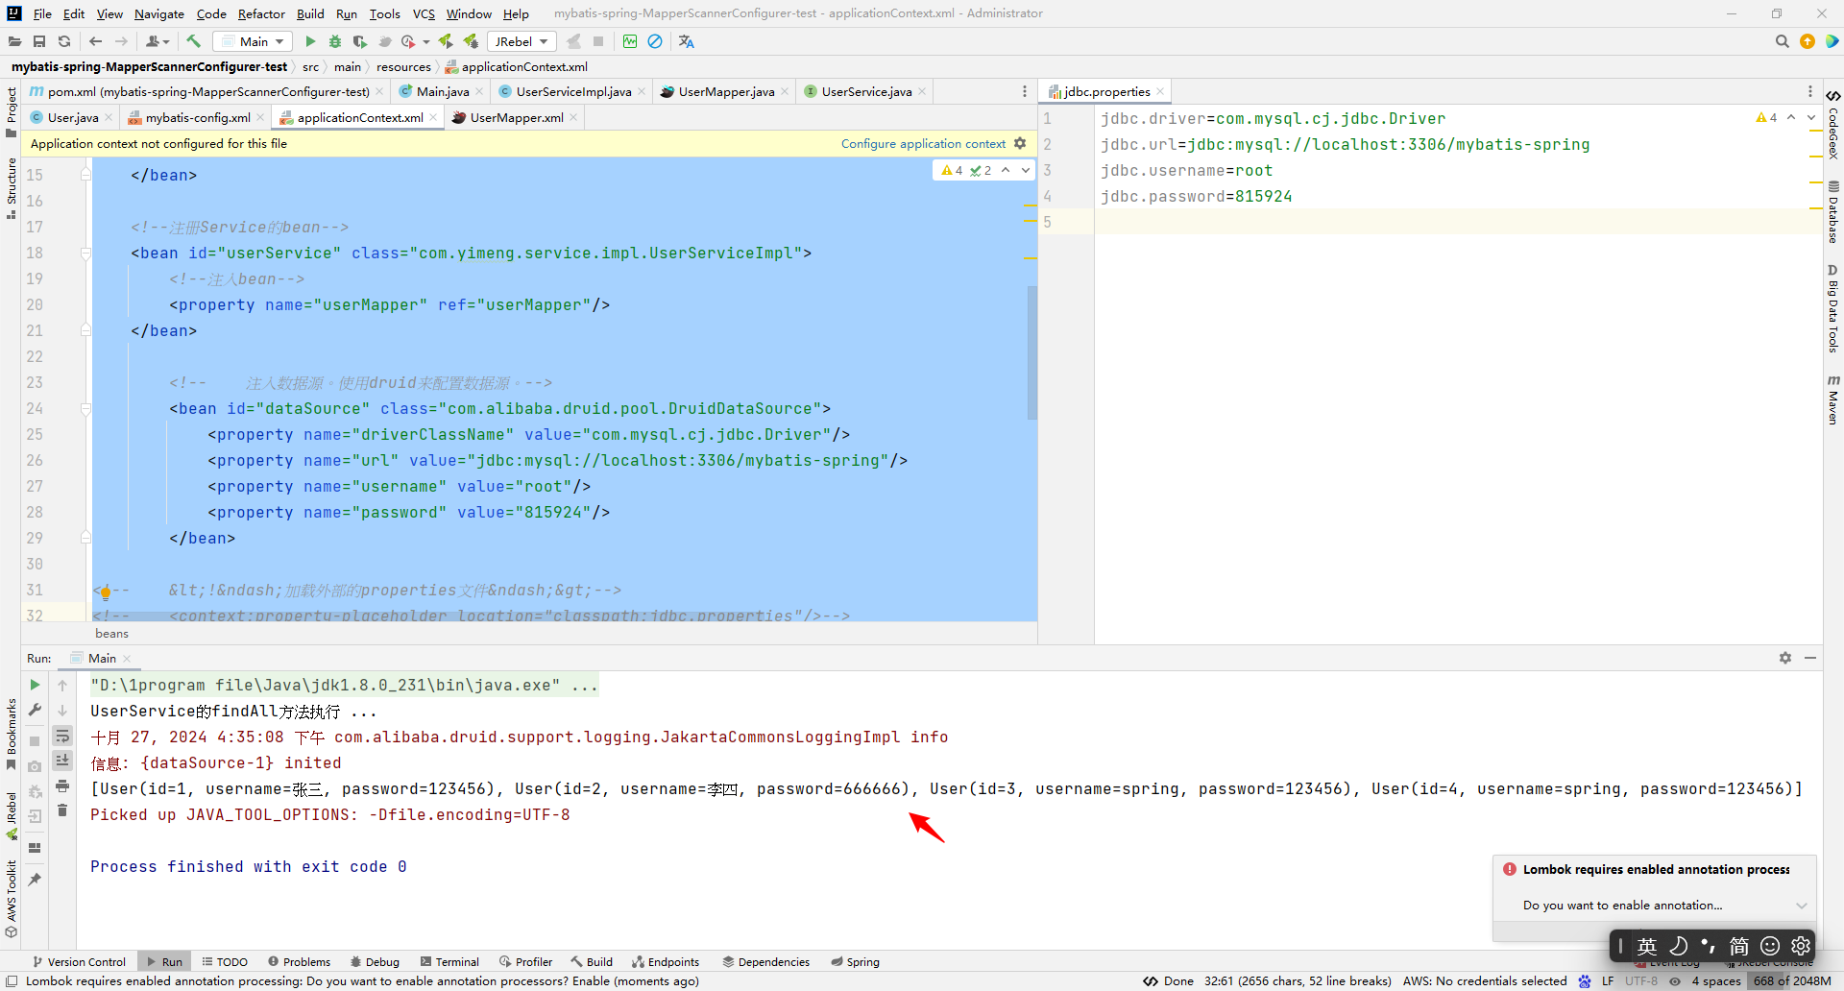The height and width of the screenshot is (991, 1844).
Task: Switch to the UserMapper.xml tab
Action: click(516, 117)
